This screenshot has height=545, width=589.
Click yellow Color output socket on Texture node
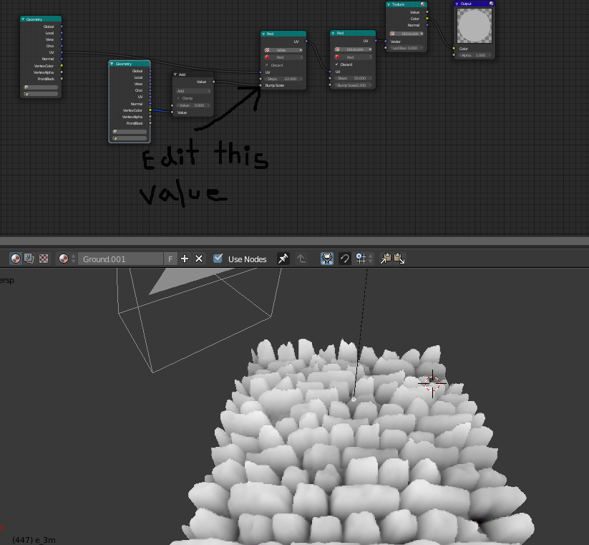point(427,19)
